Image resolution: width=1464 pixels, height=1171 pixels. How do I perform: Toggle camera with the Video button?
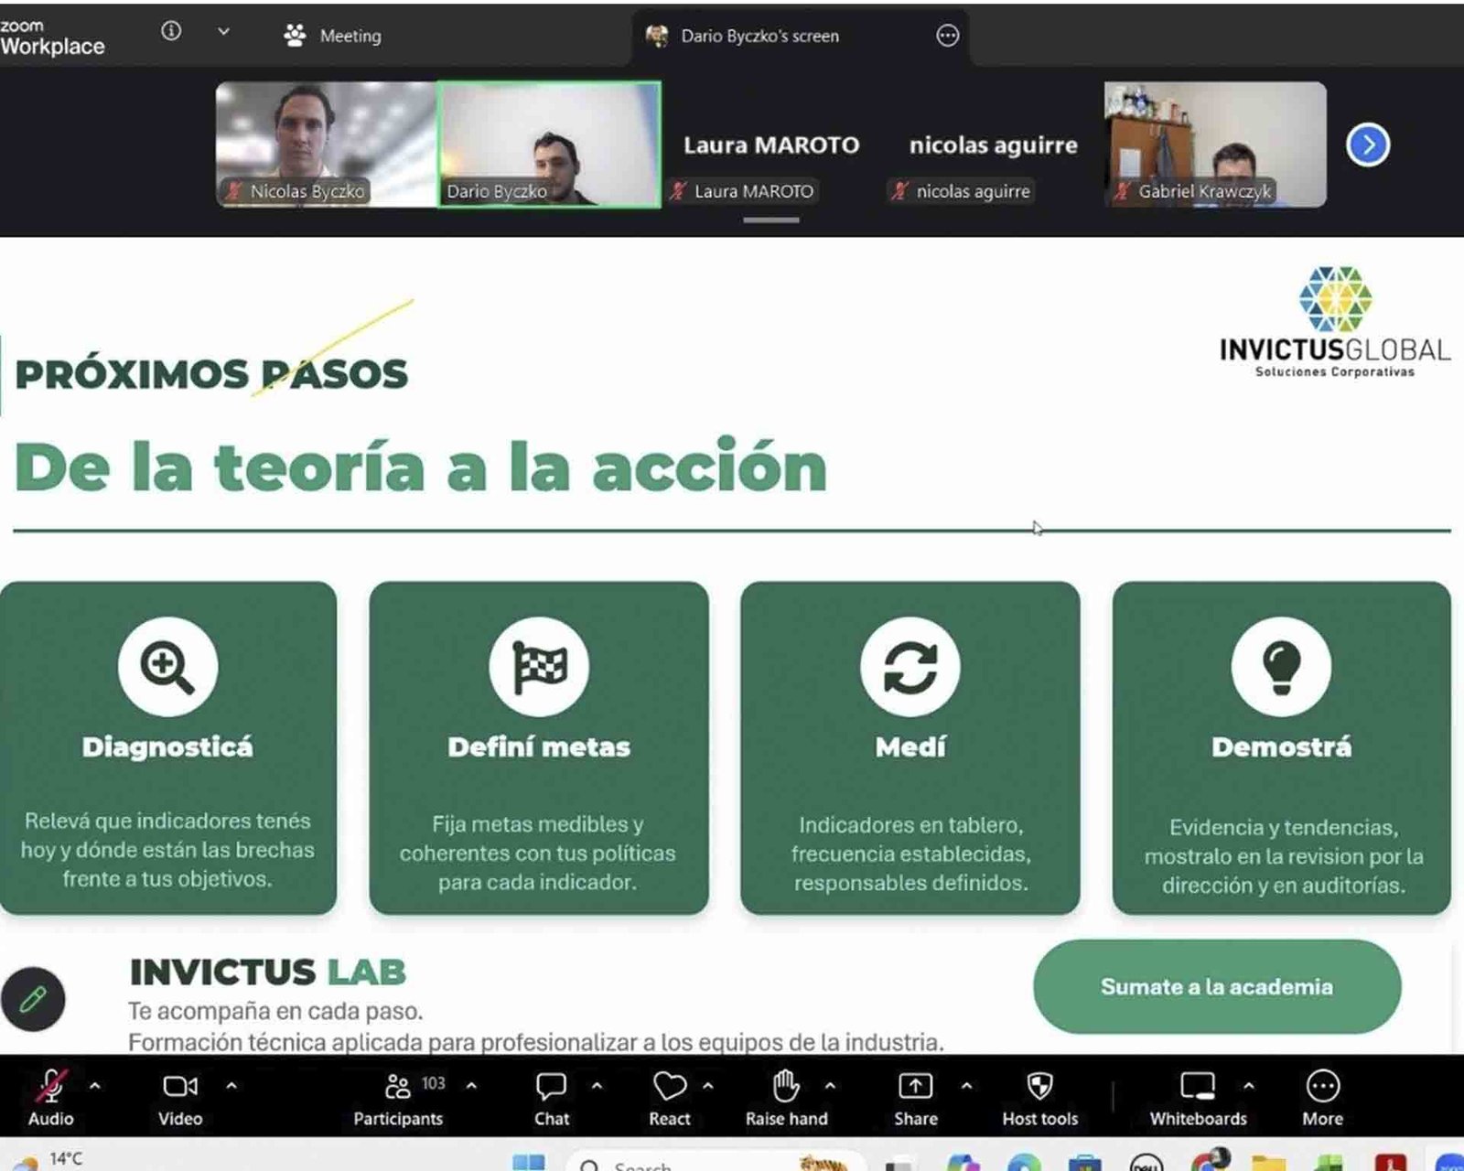pos(180,1097)
